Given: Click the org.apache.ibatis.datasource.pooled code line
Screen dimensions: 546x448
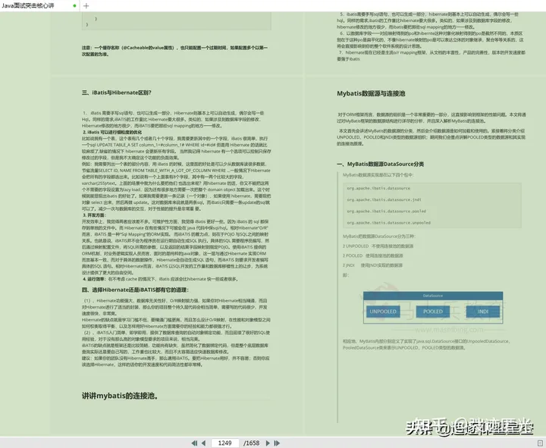Looking at the screenshot, I should pos(386,211).
